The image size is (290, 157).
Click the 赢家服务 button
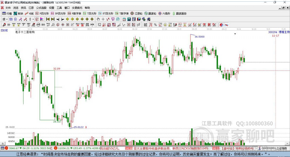point(179,14)
